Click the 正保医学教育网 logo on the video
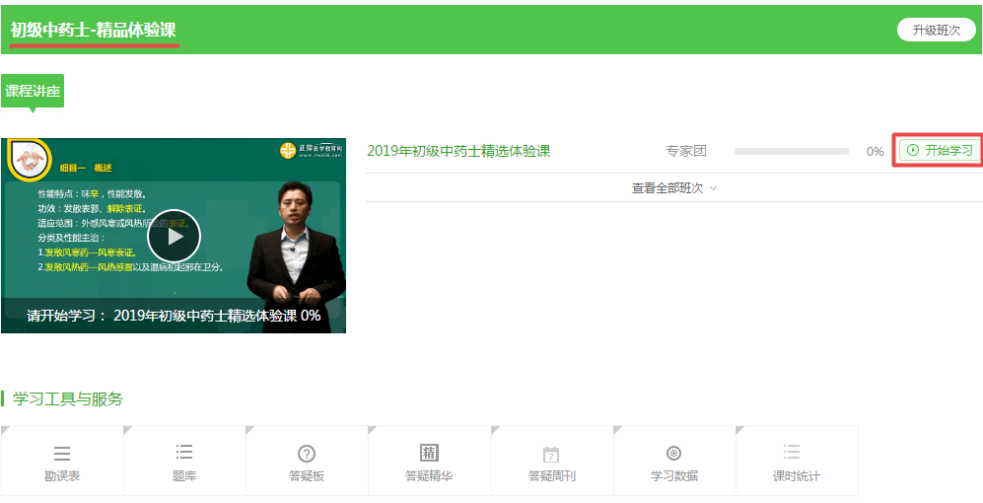Viewport: 983px width, 503px height. 309,151
